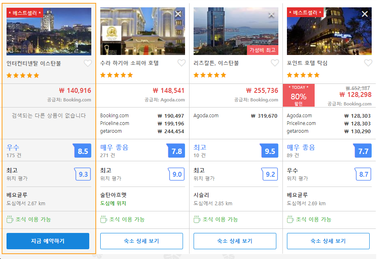Click the 8.7 location rating badge

(363, 174)
